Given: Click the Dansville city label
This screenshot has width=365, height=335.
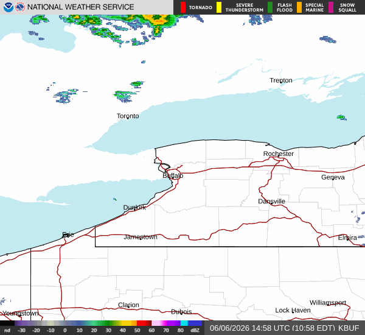Looking at the screenshot, I should [x=272, y=201].
